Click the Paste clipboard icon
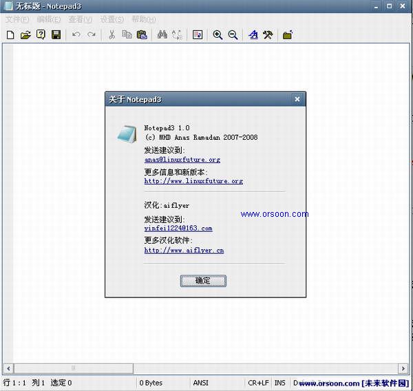The width and height of the screenshot is (413, 391). (142, 34)
